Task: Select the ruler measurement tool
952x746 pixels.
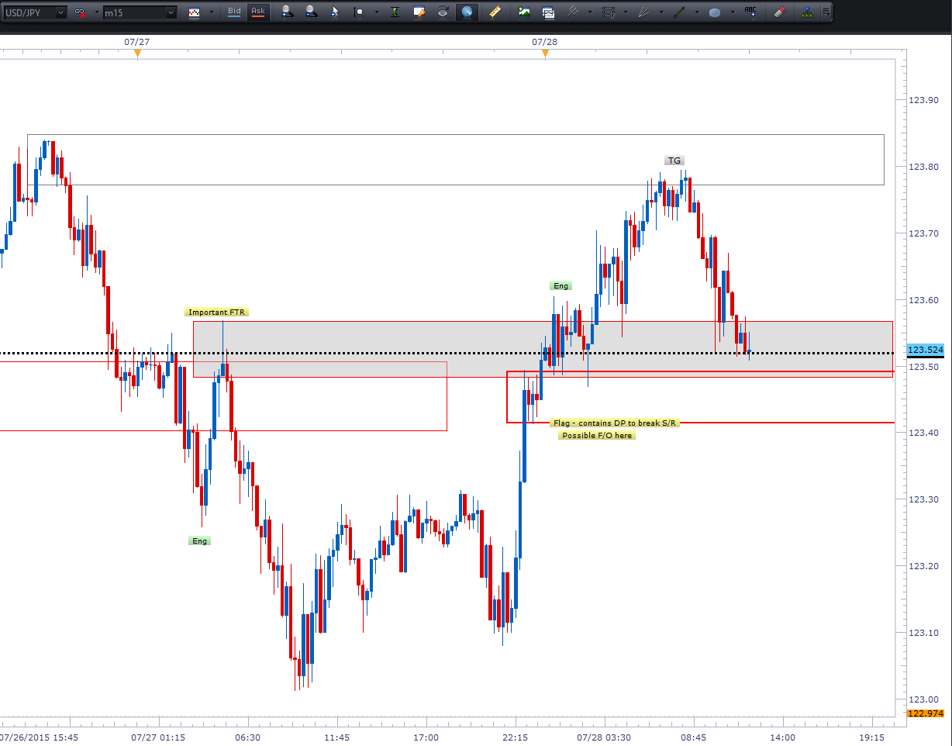Action: (495, 12)
